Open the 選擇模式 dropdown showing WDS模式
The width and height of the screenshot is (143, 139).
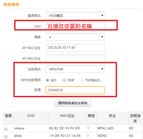pyautogui.click(x=76, y=16)
